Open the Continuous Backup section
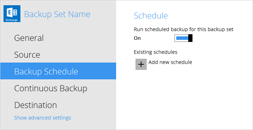This screenshot has width=253, height=130. 51,88
